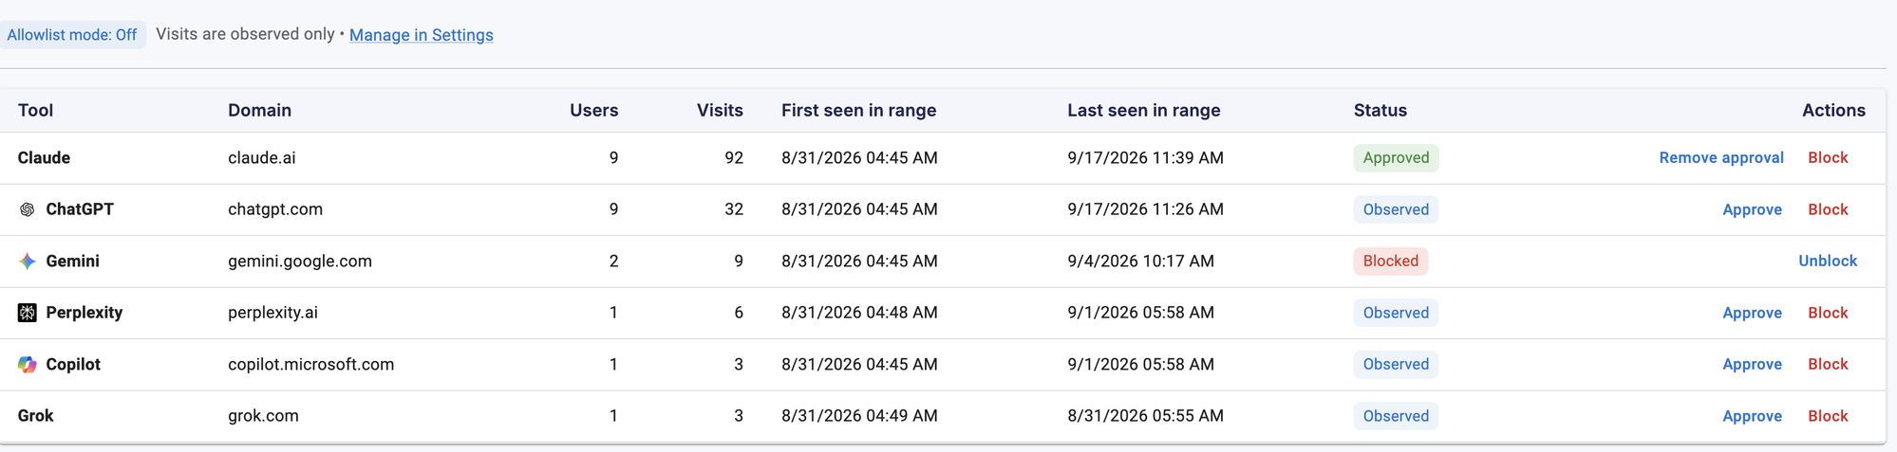
Task: Click the Perplexity logo icon
Action: (28, 313)
